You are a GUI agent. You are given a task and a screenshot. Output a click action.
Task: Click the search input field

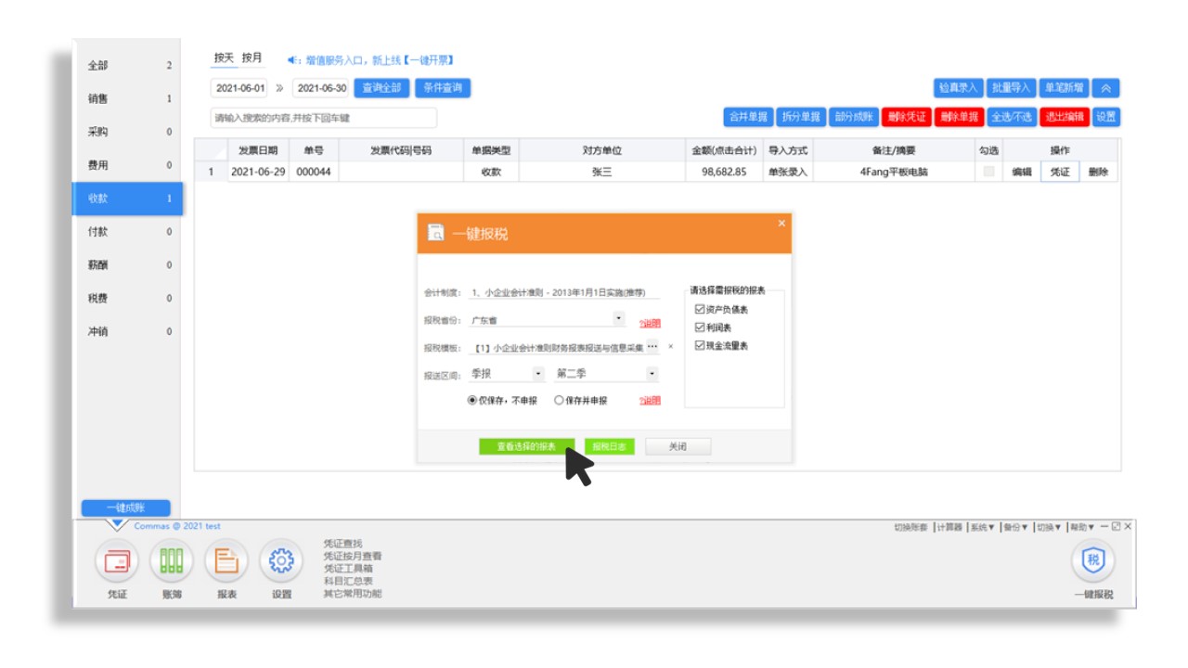(x=323, y=118)
